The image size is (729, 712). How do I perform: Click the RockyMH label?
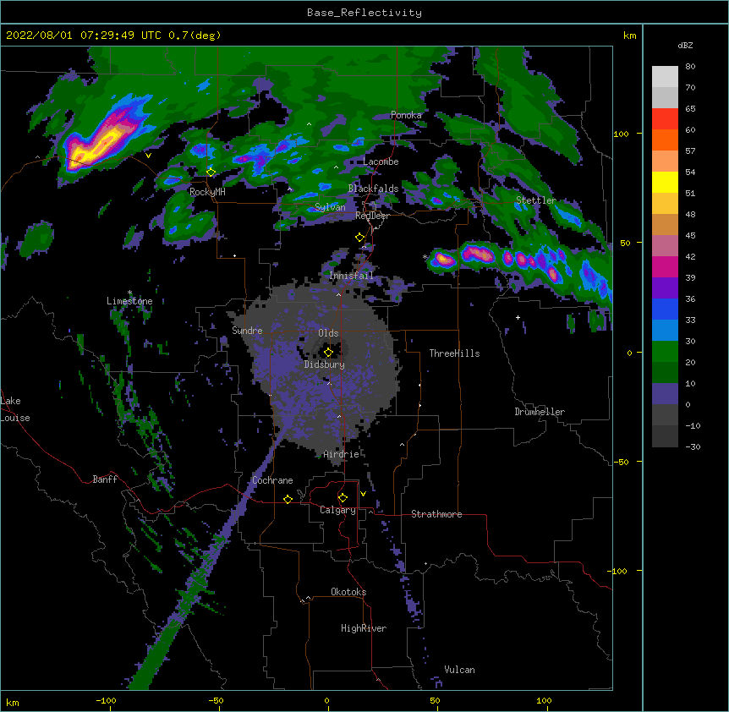[207, 192]
